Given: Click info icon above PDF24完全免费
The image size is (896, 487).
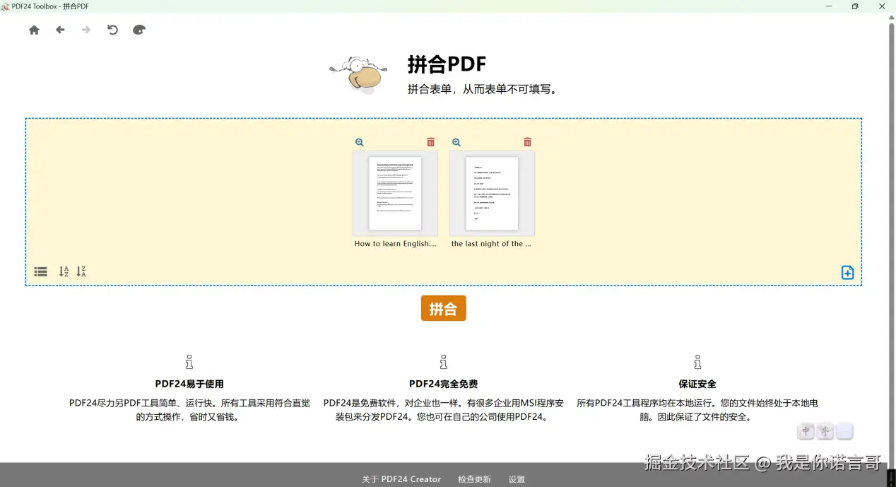Looking at the screenshot, I should pos(443,362).
